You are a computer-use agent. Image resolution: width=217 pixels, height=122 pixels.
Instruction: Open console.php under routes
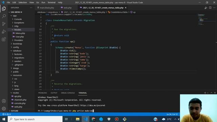coord(20,103)
